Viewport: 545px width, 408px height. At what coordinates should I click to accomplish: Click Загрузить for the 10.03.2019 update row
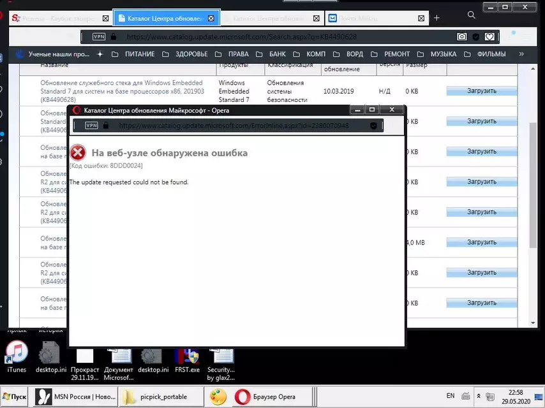click(x=481, y=91)
